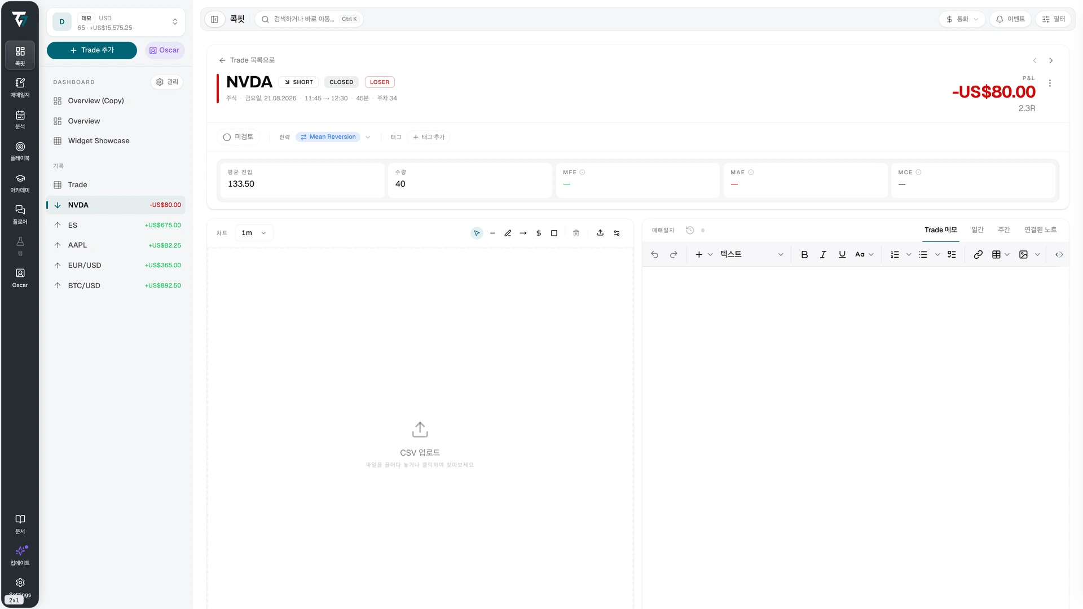Open 텍스트 block type dropdown
Viewport: 1083px width, 609px height.
[751, 255]
